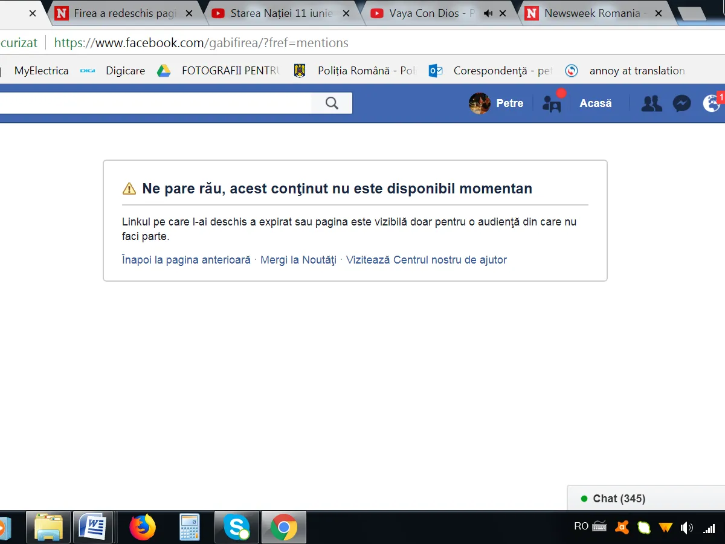
Task: Close the Firea a redeschis tab
Action: [189, 13]
